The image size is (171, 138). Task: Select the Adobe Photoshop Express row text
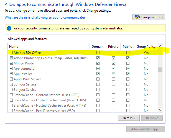pyautogui.click(x=51, y=58)
